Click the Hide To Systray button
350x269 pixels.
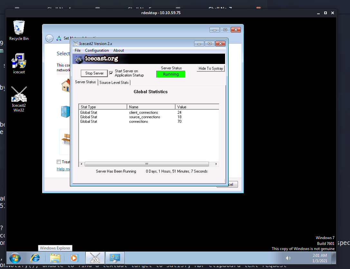coord(211,68)
